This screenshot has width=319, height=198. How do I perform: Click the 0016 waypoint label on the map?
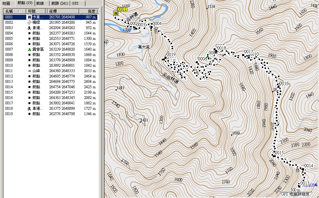click(x=284, y=83)
